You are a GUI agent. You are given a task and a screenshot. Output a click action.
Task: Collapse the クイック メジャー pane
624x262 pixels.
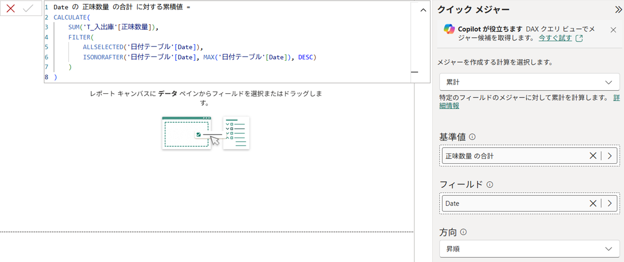click(x=618, y=10)
